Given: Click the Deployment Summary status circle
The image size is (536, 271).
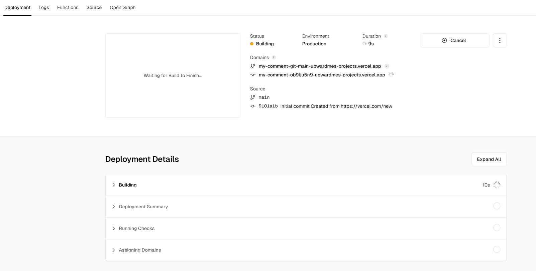Looking at the screenshot, I should click(497, 206).
